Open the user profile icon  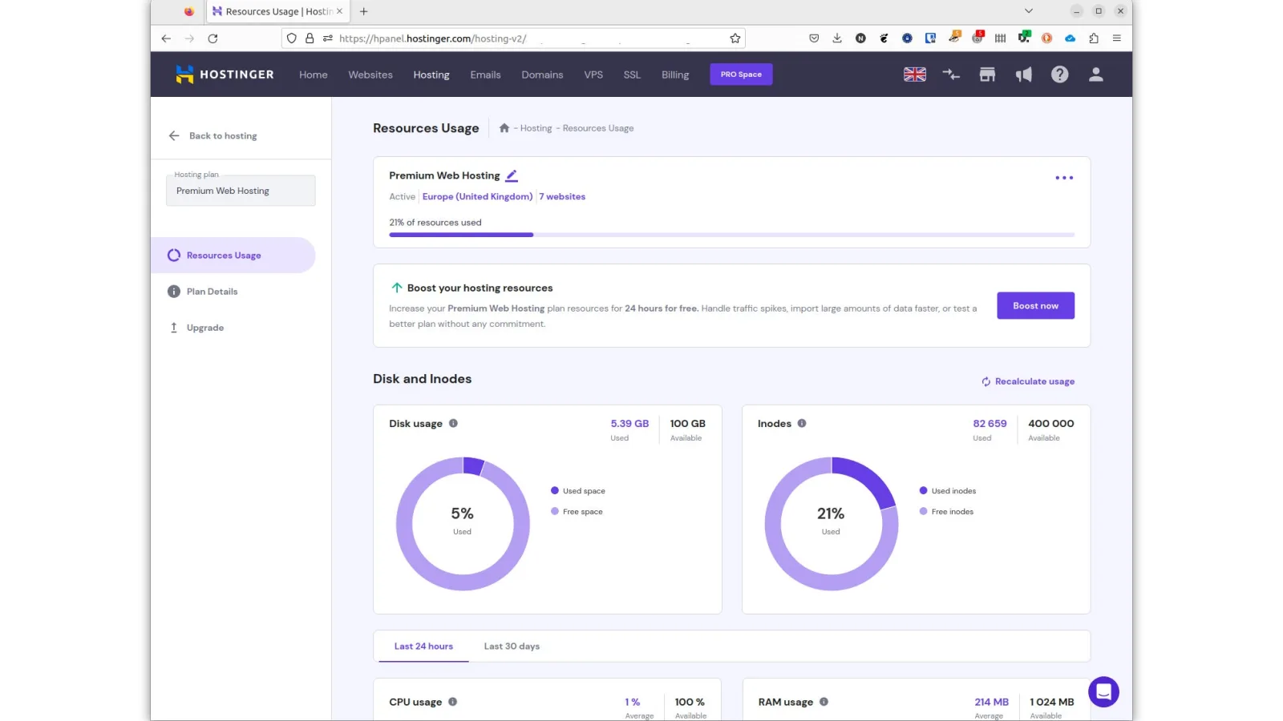coord(1096,75)
